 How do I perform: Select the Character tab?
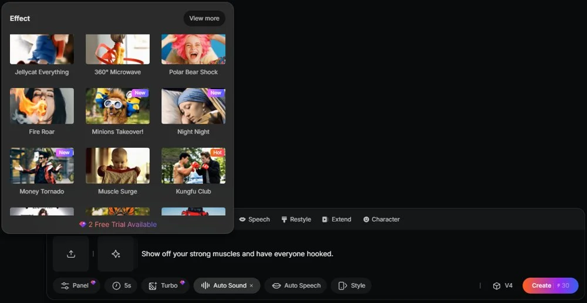[381, 219]
